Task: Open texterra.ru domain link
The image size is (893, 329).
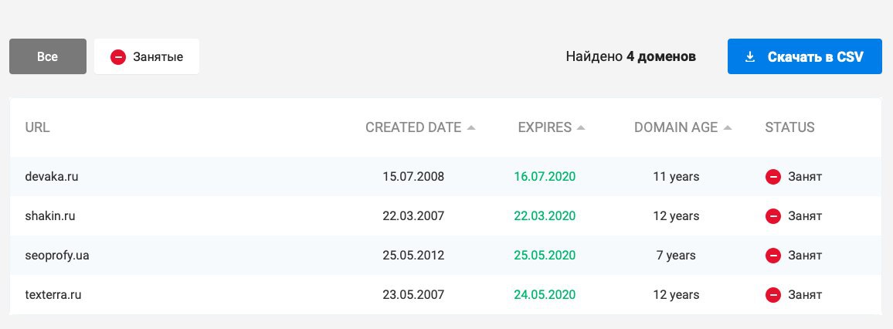Action: [x=53, y=294]
